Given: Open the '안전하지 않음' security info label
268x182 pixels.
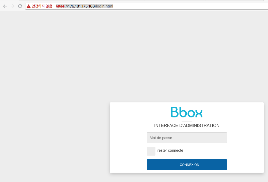Looking at the screenshot, I should tap(42, 6).
